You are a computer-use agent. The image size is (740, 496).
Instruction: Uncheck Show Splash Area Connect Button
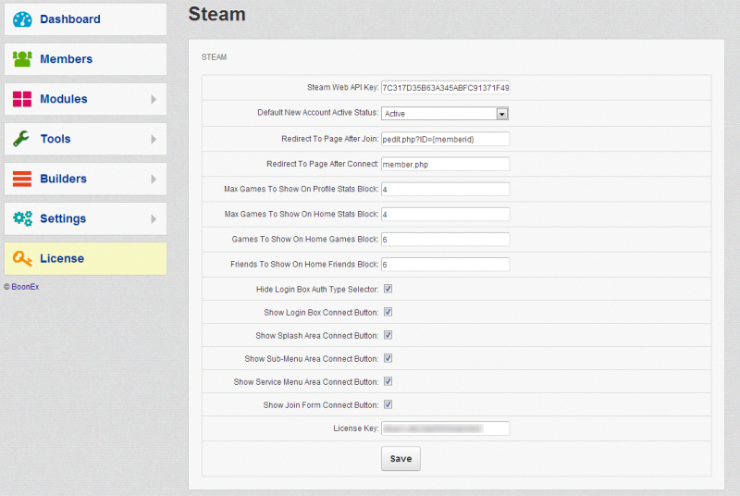388,336
